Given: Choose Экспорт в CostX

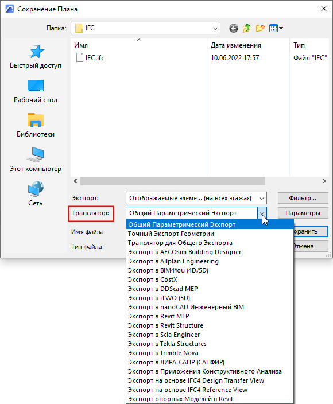Looking at the screenshot, I should click(210, 279).
